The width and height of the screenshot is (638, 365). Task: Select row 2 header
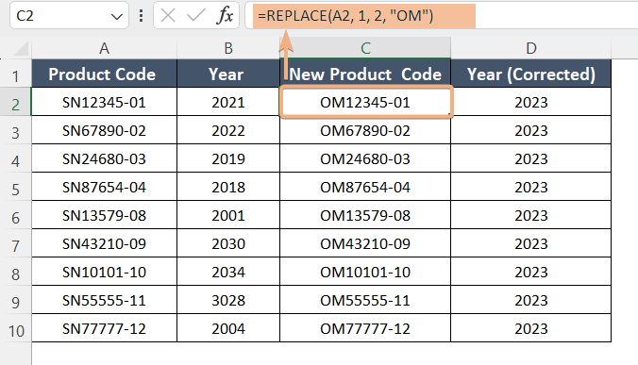(15, 103)
